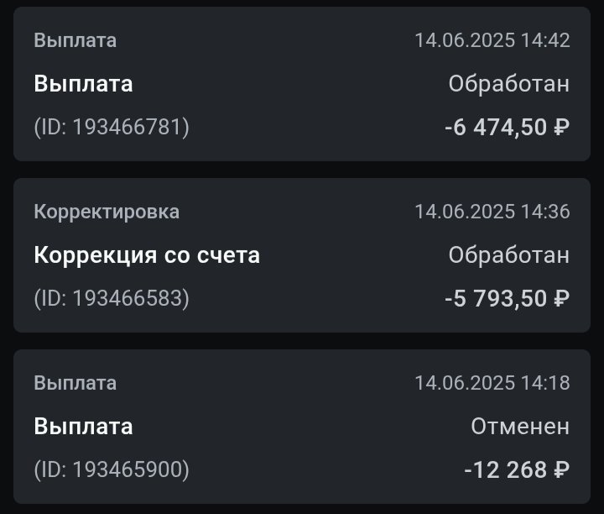Select the 14.06.2025 14:36 timestamp
604x514 pixels.
click(492, 212)
